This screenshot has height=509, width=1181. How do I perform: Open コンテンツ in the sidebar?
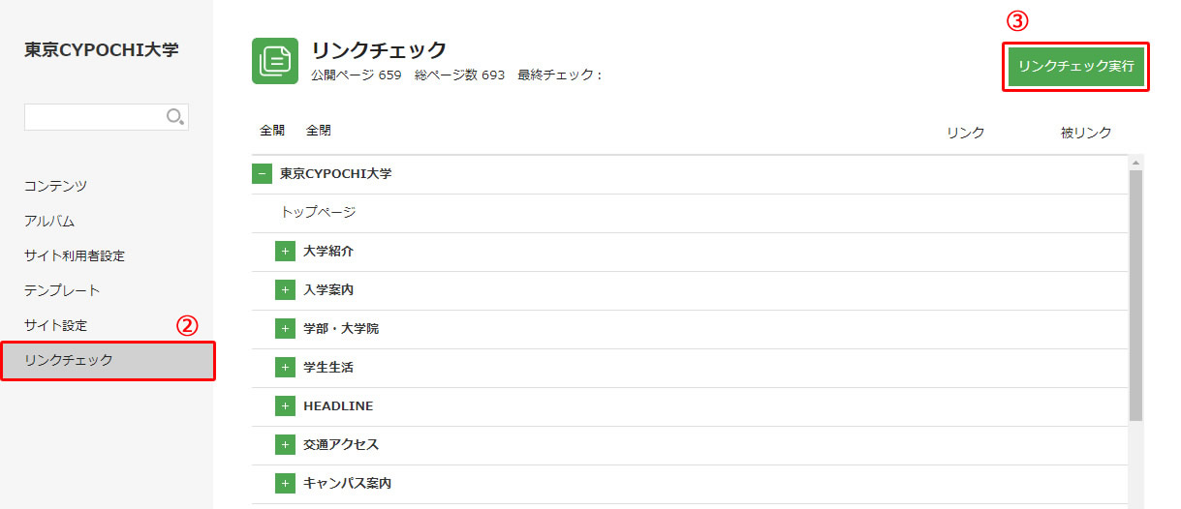tap(56, 186)
